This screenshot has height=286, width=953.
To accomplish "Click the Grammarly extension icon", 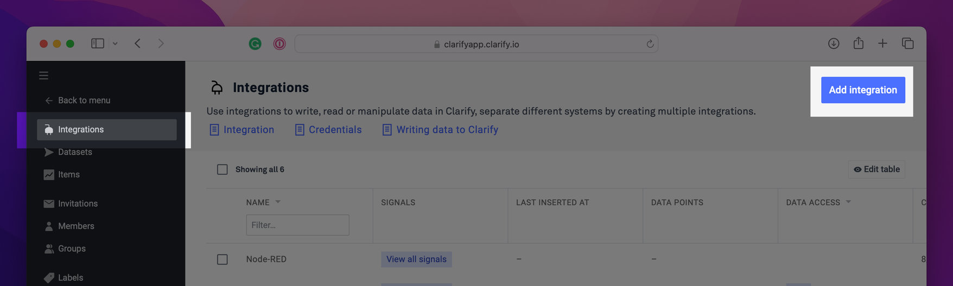I will point(255,43).
